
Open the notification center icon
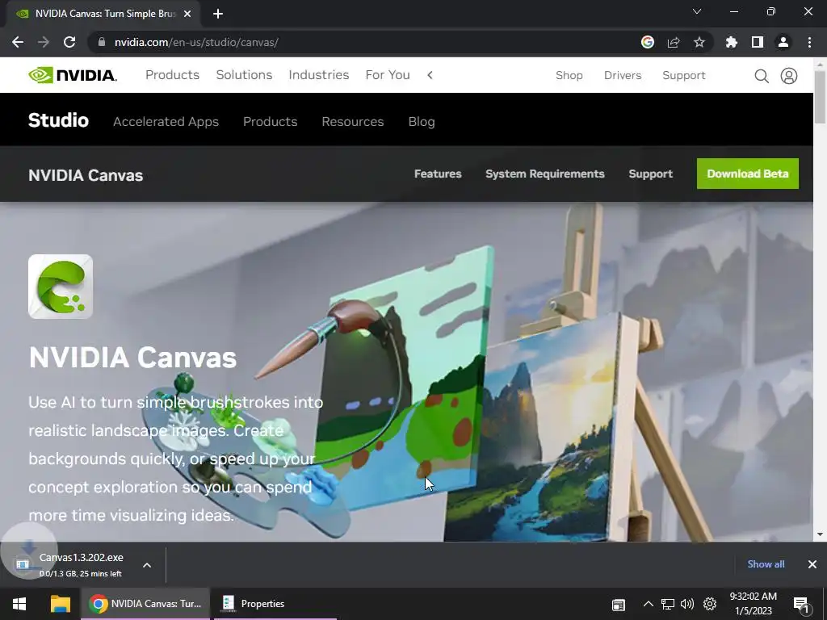point(801,604)
